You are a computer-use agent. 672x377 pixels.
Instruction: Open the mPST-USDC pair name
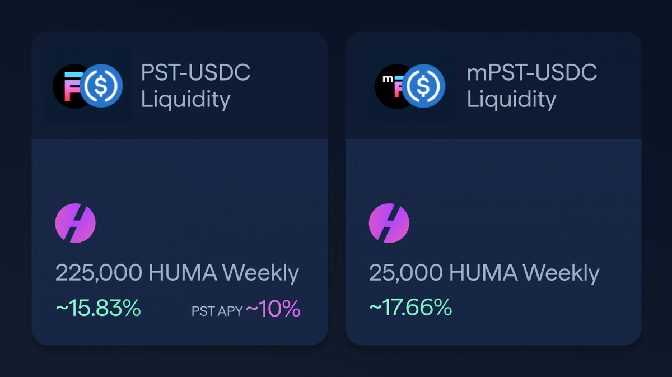532,73
